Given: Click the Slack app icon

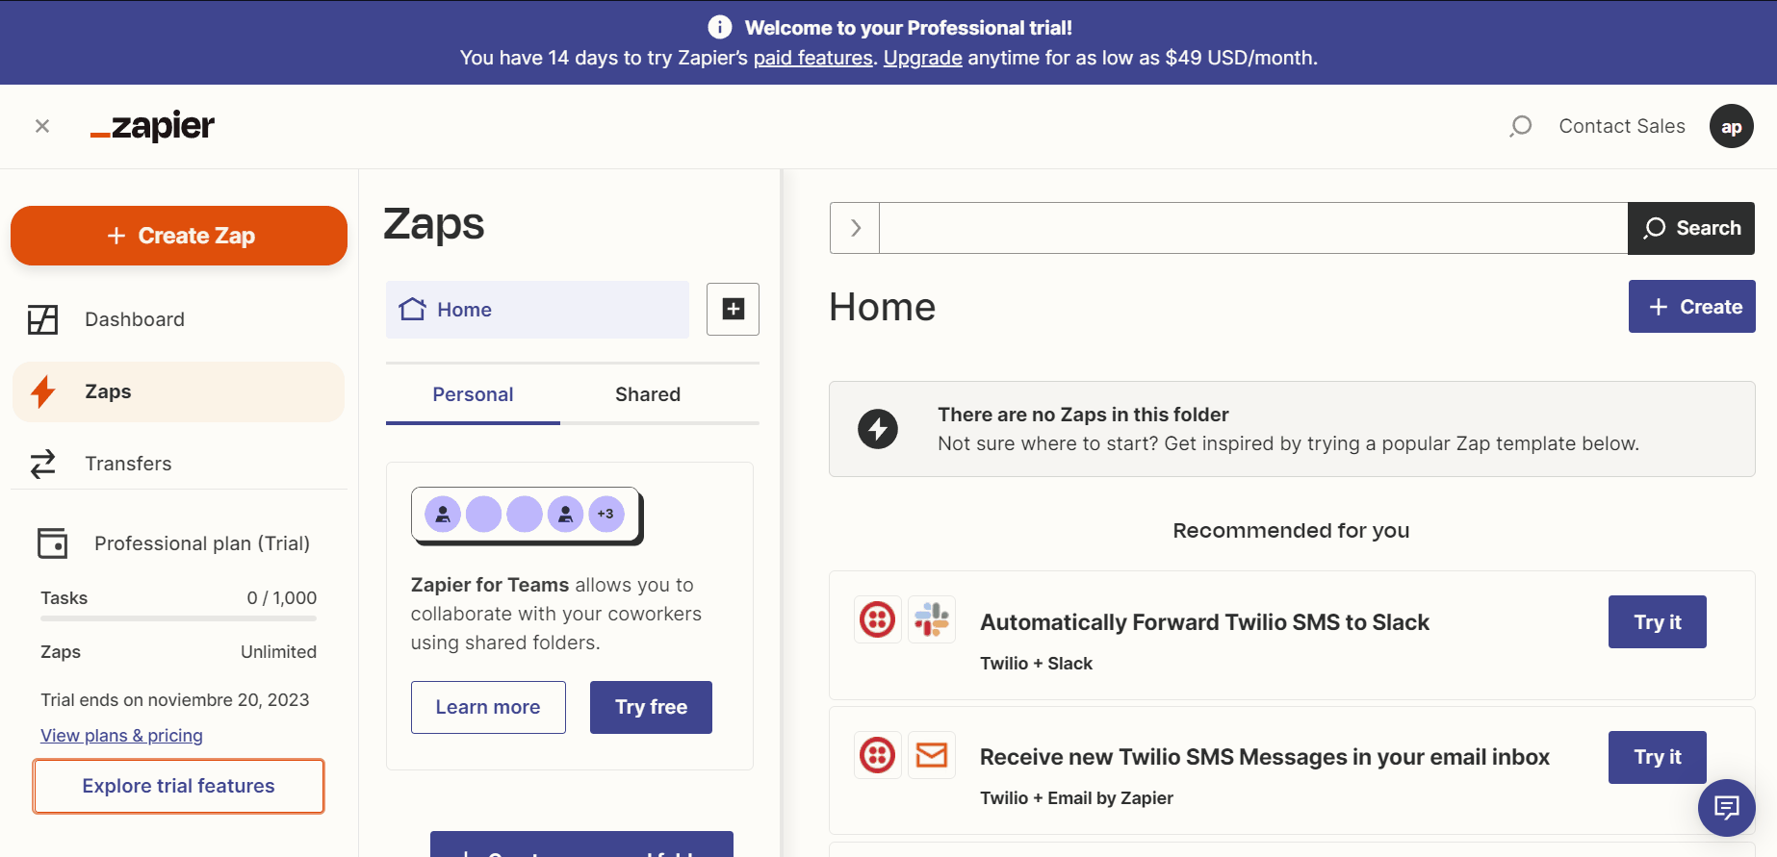Looking at the screenshot, I should [931, 619].
